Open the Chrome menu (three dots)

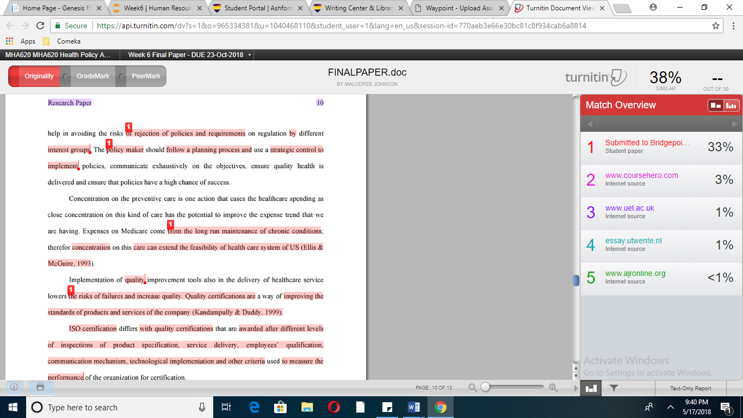(x=733, y=26)
